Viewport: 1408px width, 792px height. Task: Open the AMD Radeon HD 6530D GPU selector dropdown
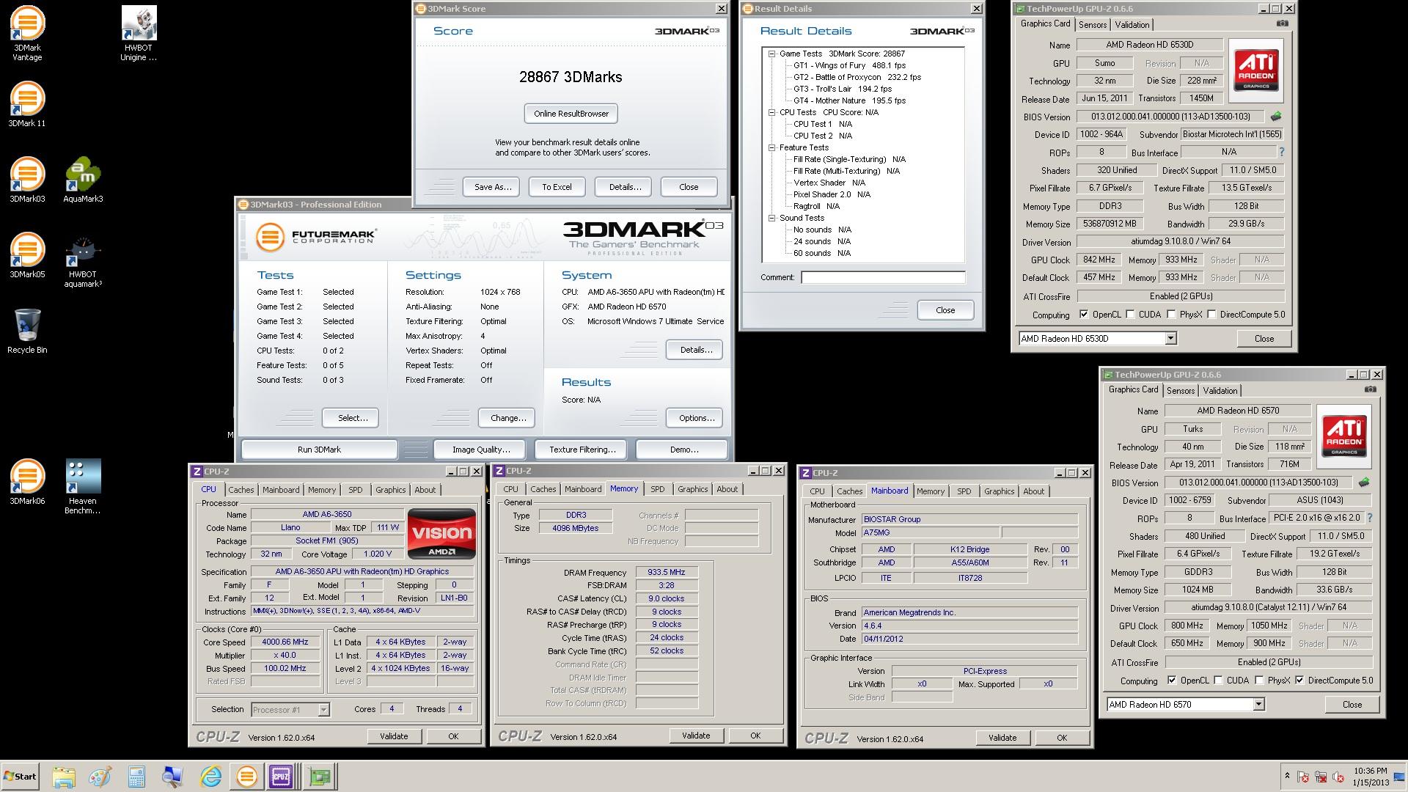tap(1098, 338)
